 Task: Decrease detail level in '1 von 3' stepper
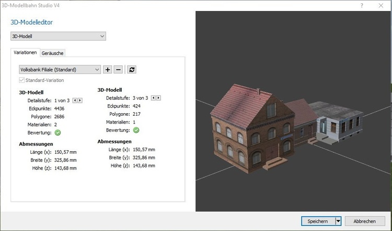click(x=75, y=101)
